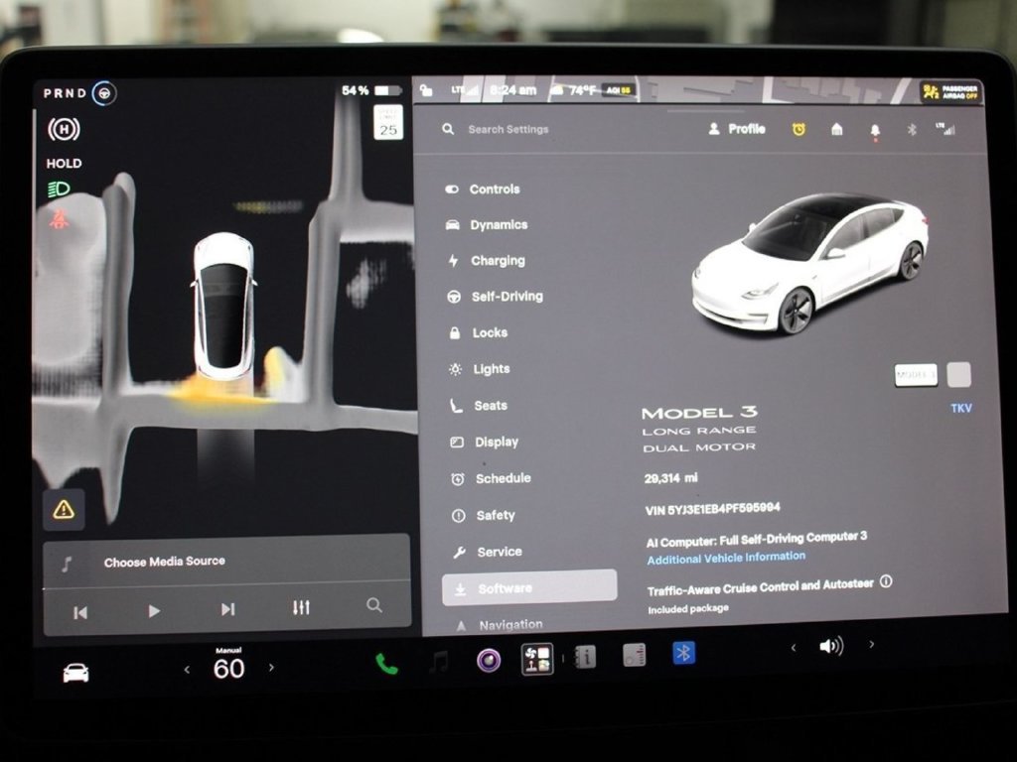Select the Software menu item

pyautogui.click(x=529, y=587)
